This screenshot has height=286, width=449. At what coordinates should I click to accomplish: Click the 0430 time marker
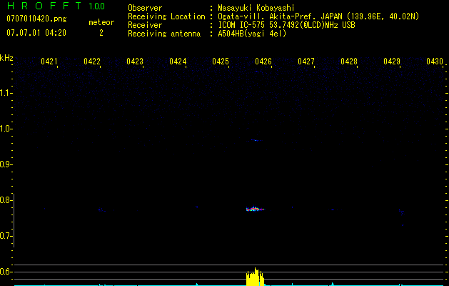tap(435, 61)
